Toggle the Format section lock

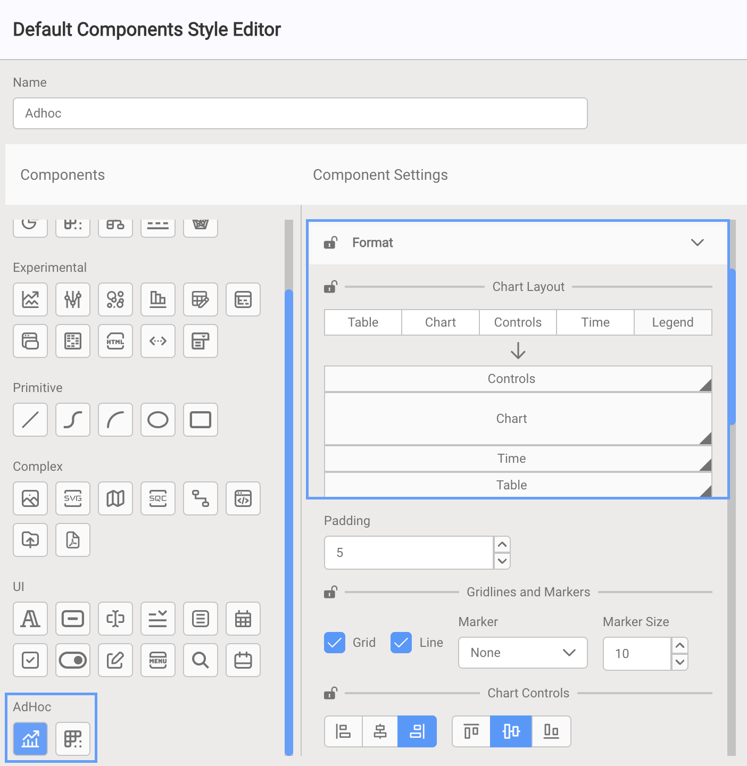point(330,243)
